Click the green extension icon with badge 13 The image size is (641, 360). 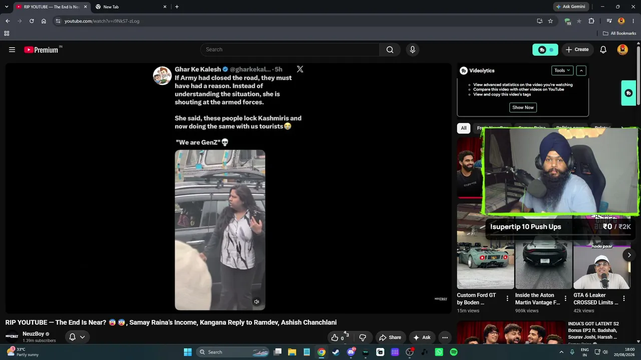(x=567, y=21)
